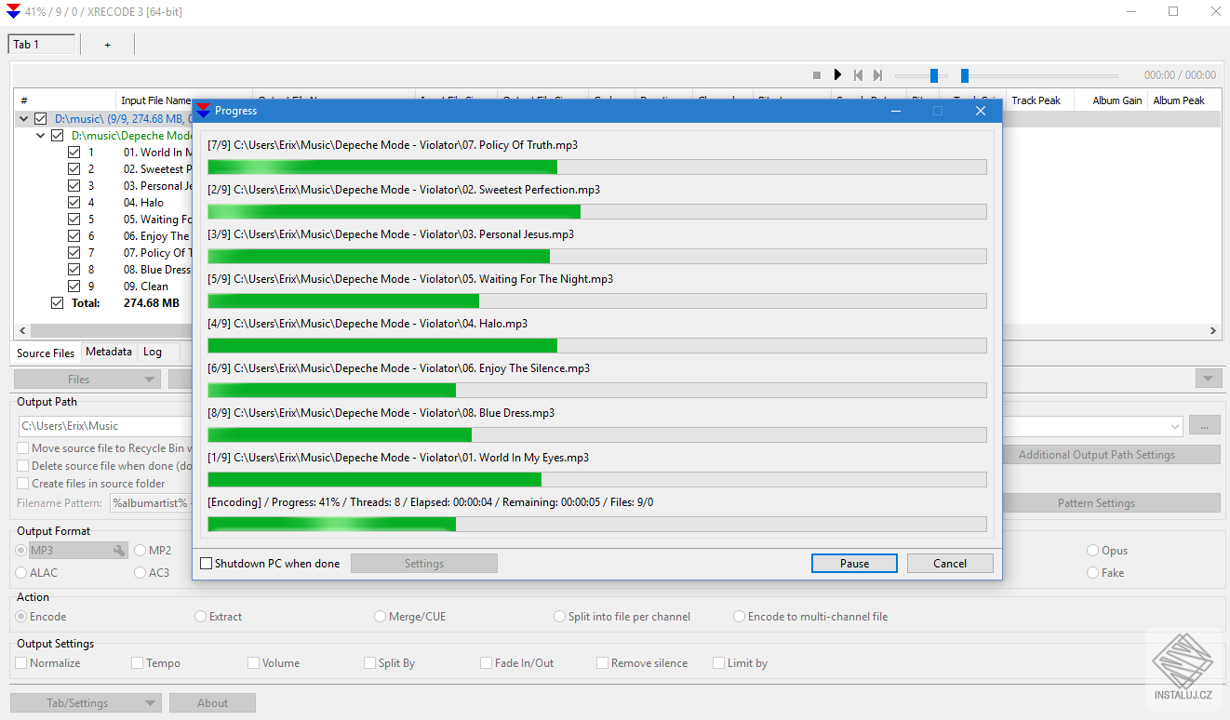
Task: Uncheck track 4 Halo checkbox
Action: coord(74,203)
